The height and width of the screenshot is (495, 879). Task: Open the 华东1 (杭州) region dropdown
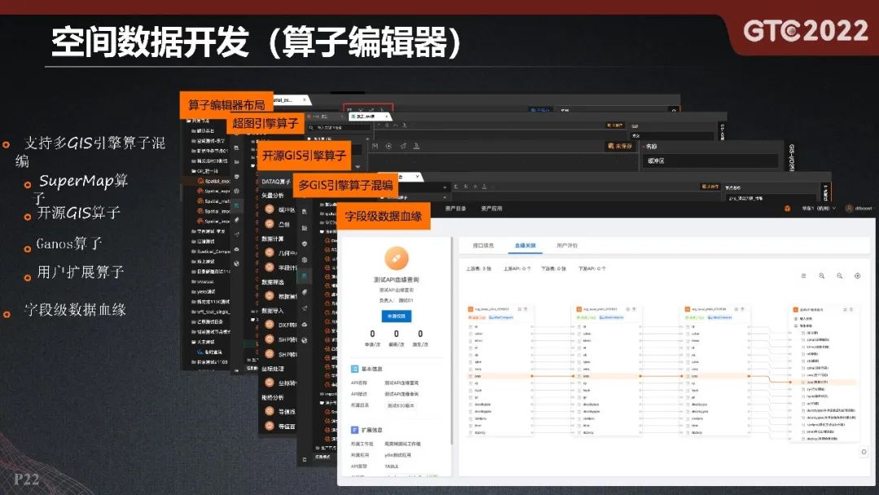pyautogui.click(x=819, y=208)
